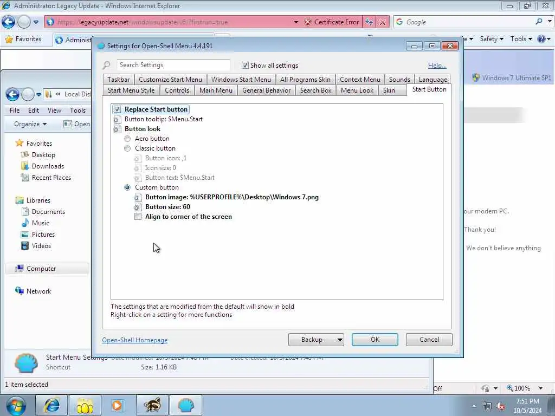Image resolution: width=555 pixels, height=416 pixels.
Task: Toggle the Replace Start button checkbox
Action: (x=117, y=109)
